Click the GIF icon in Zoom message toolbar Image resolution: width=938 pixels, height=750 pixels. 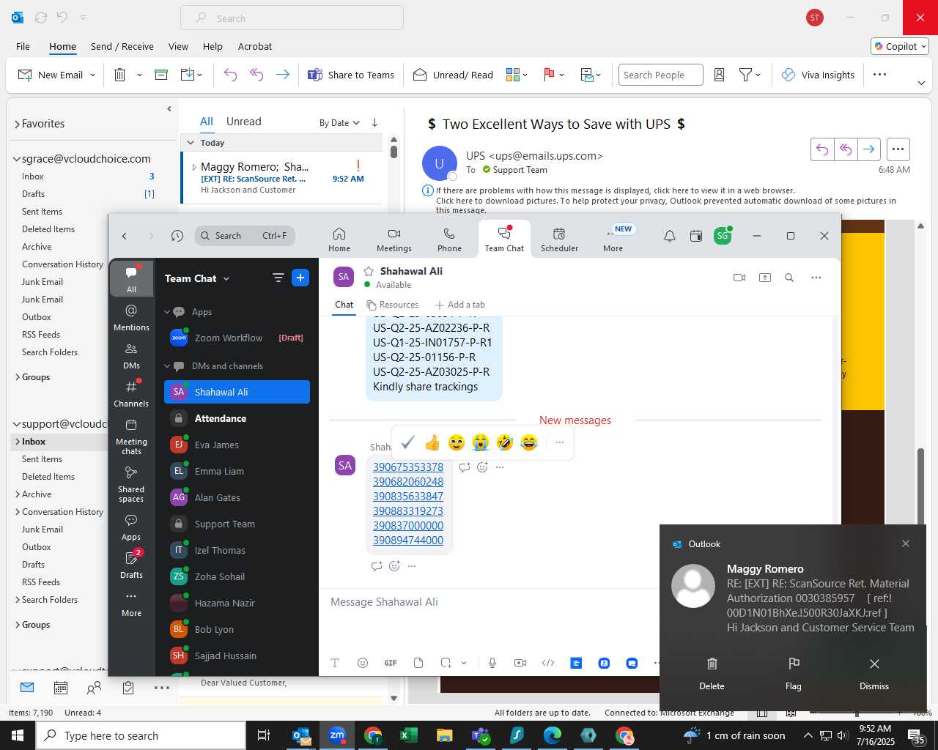pos(391,663)
